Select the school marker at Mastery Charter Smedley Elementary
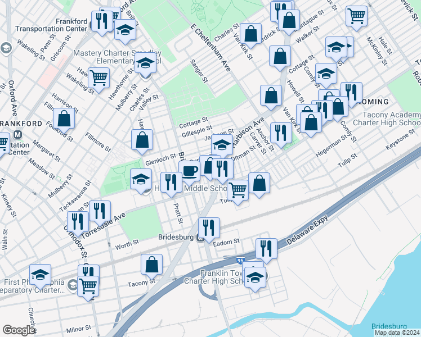Image resolution: width=421 pixels, height=337 pixels. [146, 65]
